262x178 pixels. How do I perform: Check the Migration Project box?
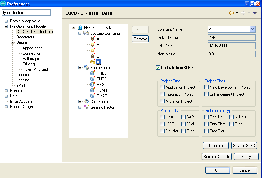point(162,101)
